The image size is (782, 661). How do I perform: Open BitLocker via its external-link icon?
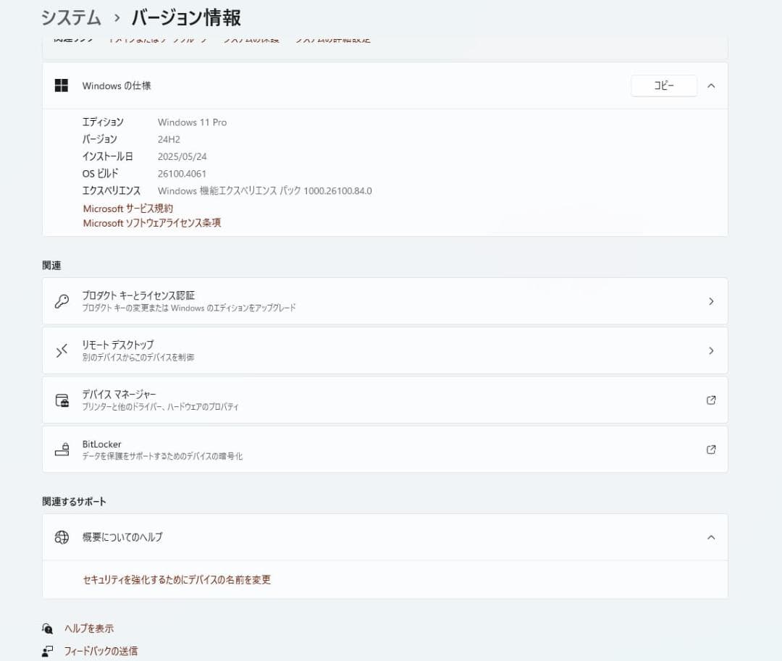[711, 448]
